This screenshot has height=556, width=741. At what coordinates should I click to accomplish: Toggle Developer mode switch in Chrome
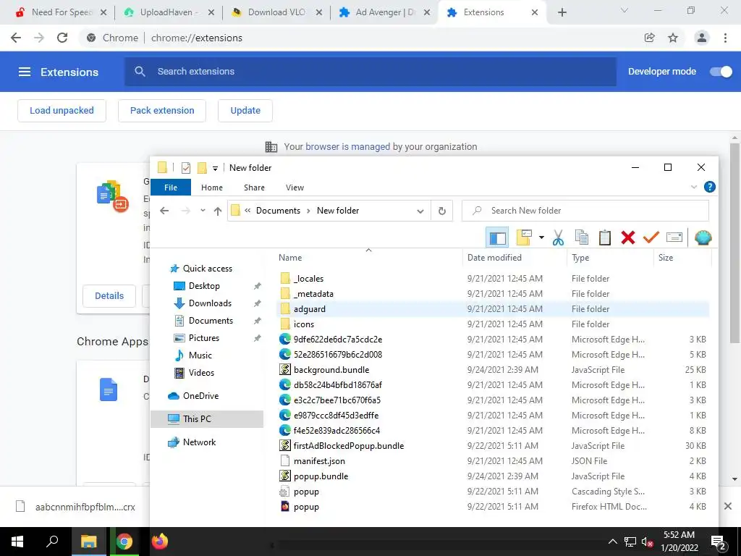[x=721, y=72]
